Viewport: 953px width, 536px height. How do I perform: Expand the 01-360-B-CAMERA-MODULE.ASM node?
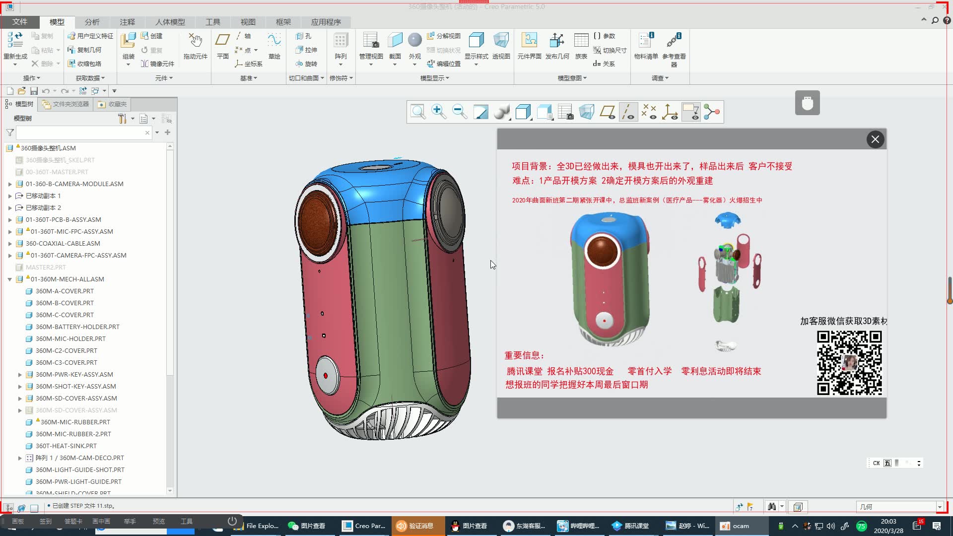coord(9,184)
